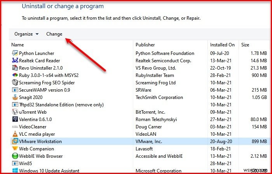Viewport: 272px width, 174px height.
Task: Click the Revo Uninstaller 2.1.0 icon
Action: [15, 68]
